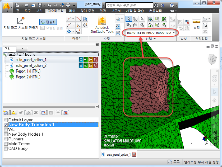222x167 pixels.
Task: Switch to the 메쉬 ribbon tab
Action: (72, 11)
